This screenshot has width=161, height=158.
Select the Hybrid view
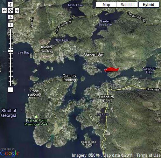149,5
